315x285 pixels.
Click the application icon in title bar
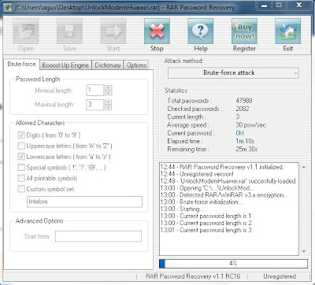[8, 7]
